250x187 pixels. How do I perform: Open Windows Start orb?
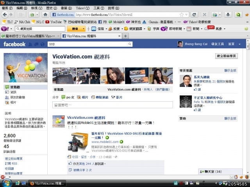[6, 183]
